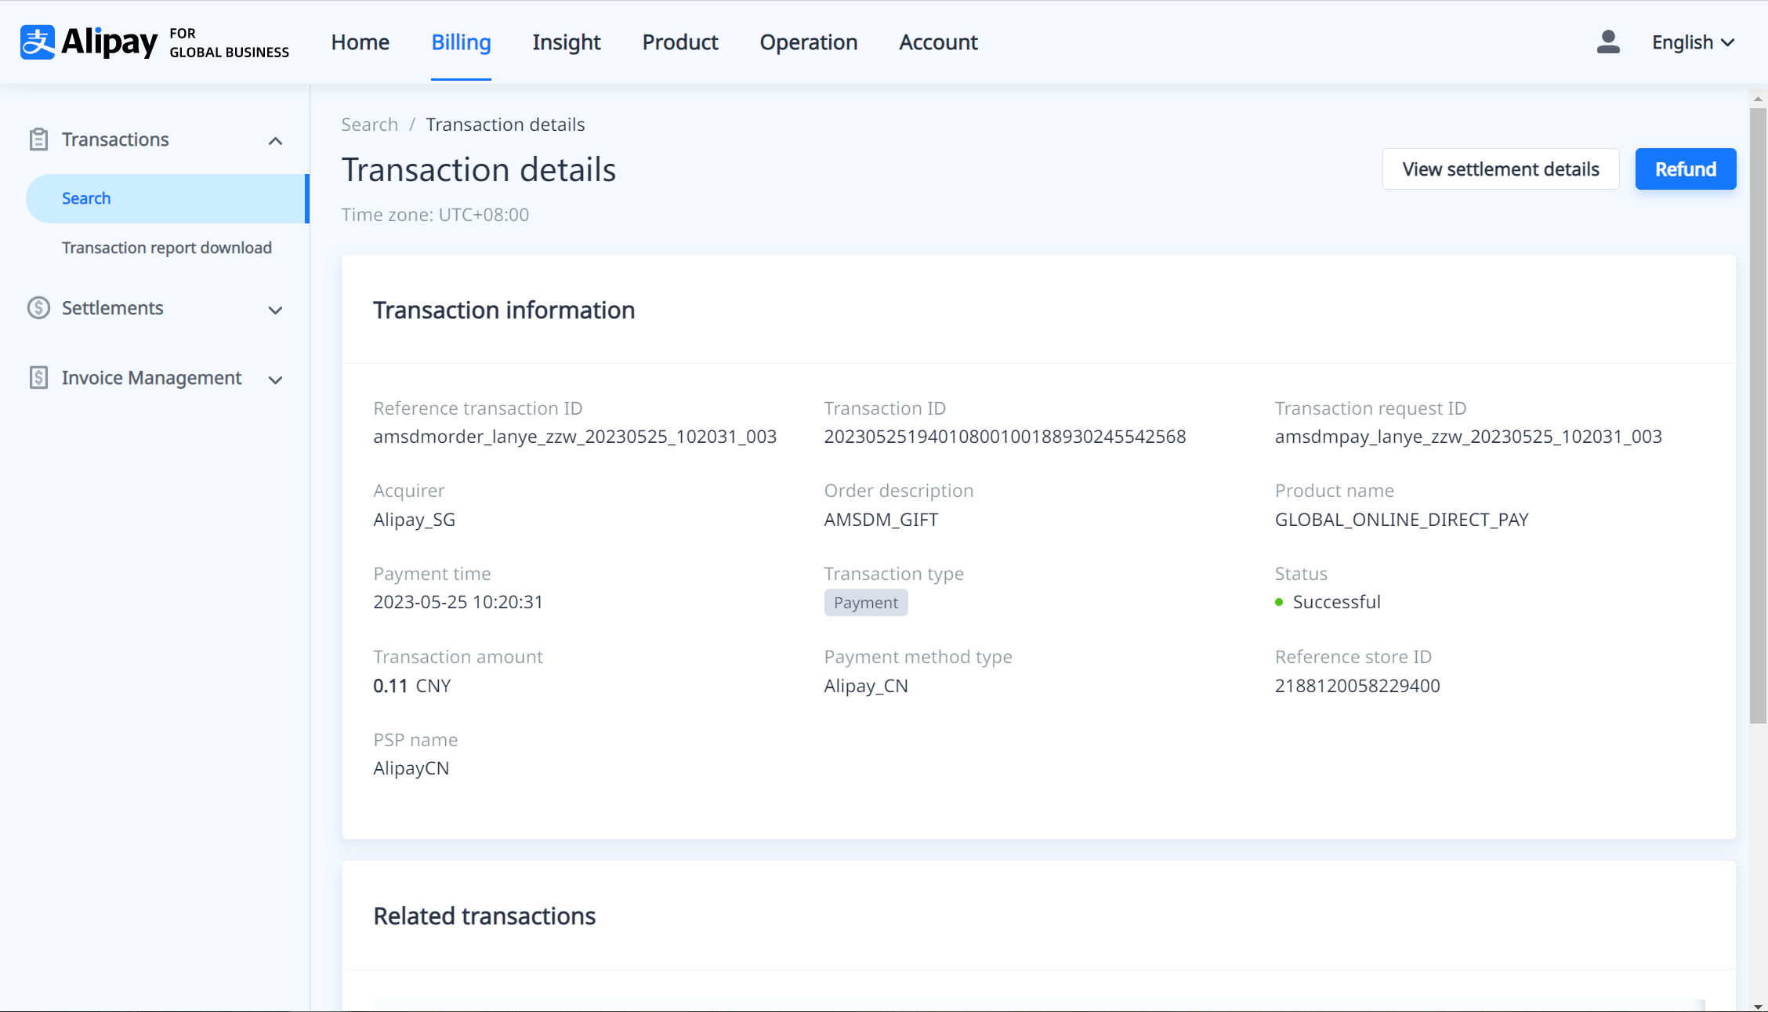Expand the Settlements section chevron
Viewport: 1768px width, 1012px height.
pyautogui.click(x=275, y=310)
